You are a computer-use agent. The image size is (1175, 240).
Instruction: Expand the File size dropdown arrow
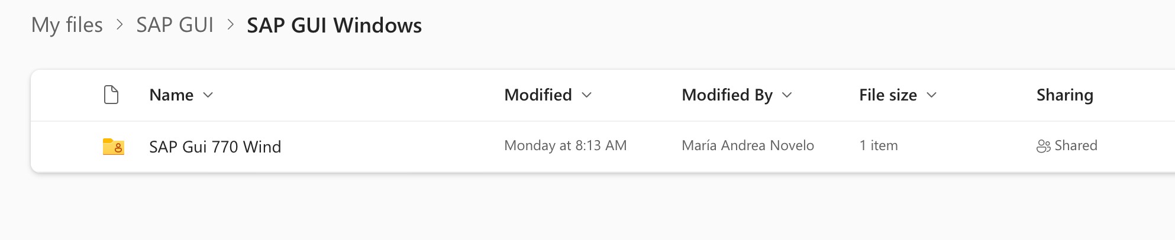(931, 95)
